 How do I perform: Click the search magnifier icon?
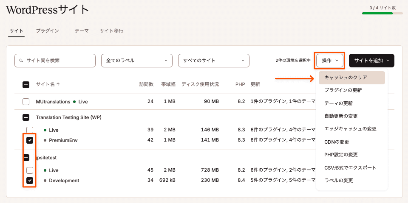pyautogui.click(x=21, y=61)
